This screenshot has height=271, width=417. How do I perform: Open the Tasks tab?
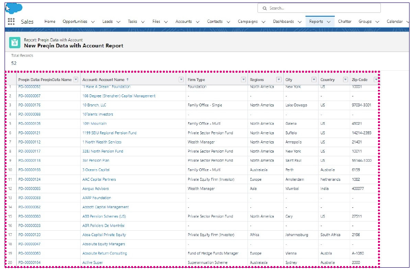[x=132, y=22]
